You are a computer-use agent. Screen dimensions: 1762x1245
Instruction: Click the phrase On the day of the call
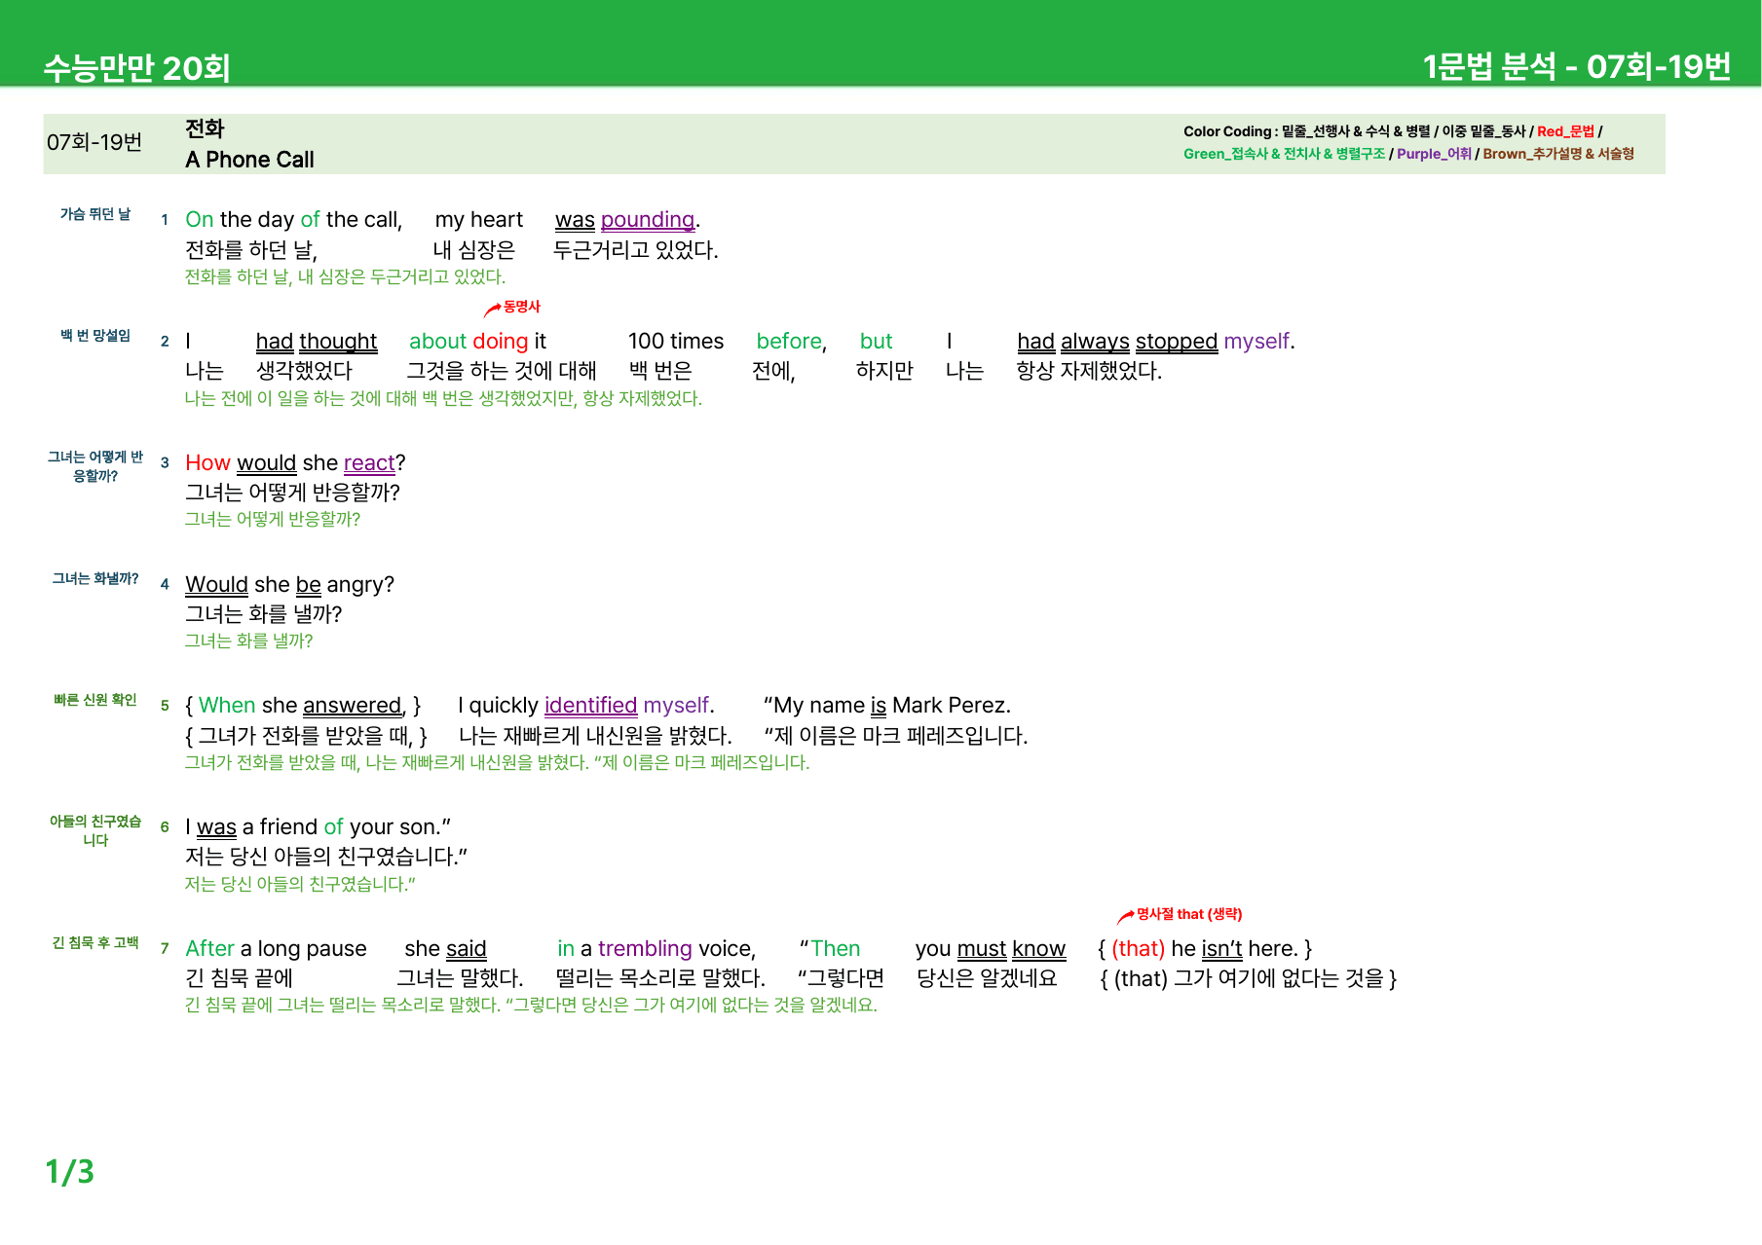point(293,220)
